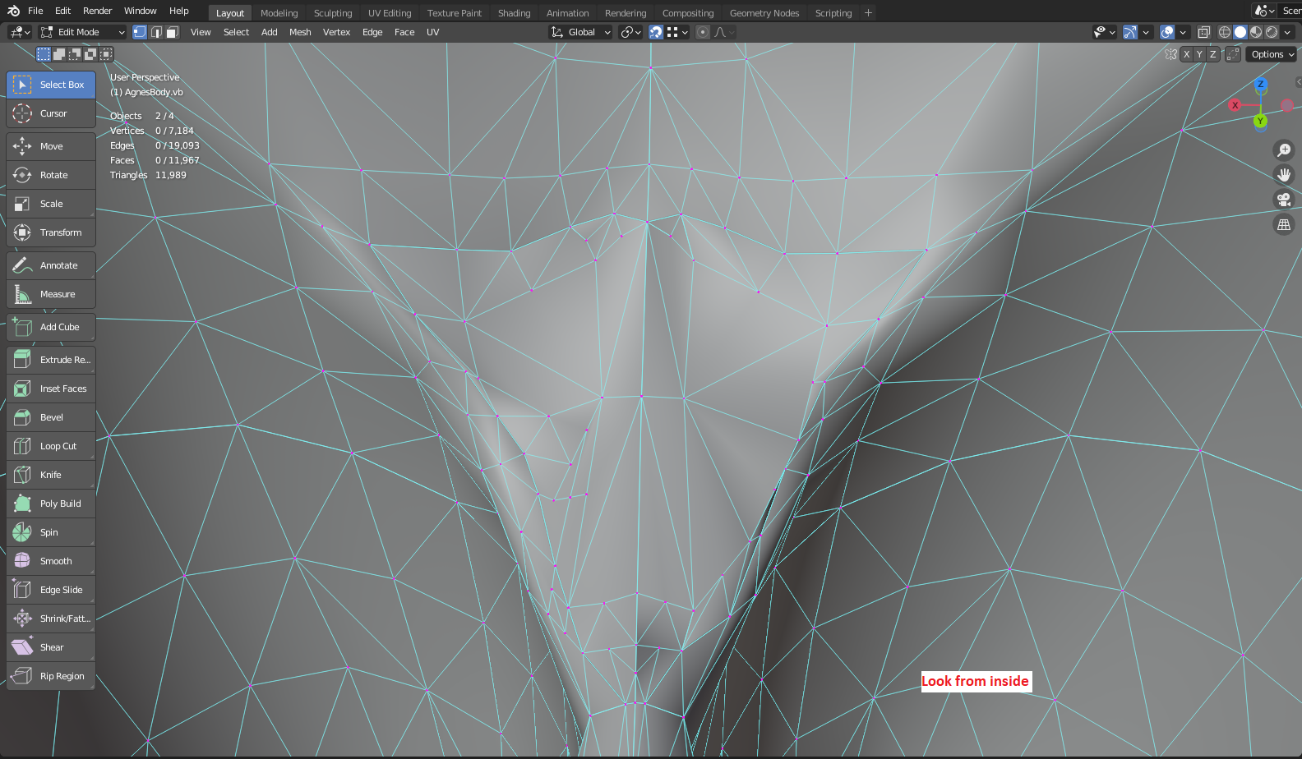Select the Select Box tool

[51, 85]
